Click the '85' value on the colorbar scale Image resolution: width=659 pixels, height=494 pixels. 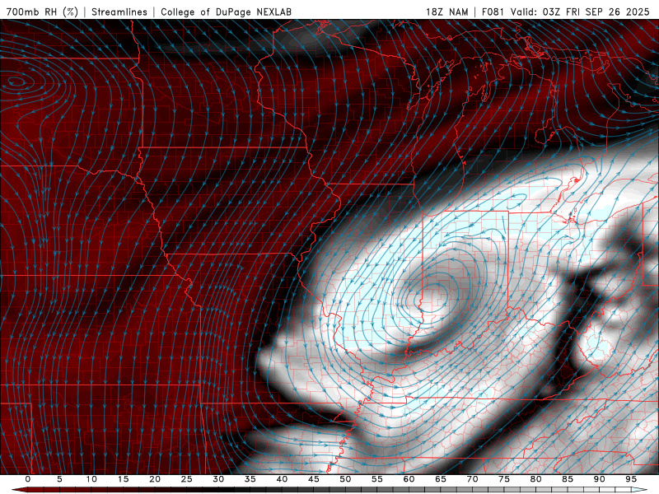coord(568,479)
